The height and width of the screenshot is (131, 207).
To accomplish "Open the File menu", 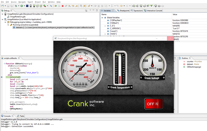I will 2,2.
